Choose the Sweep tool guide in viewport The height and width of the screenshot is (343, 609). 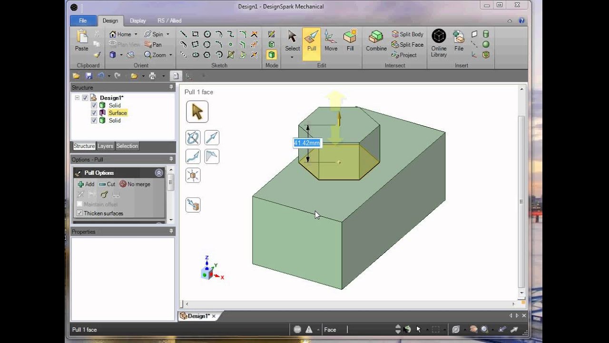(193, 156)
